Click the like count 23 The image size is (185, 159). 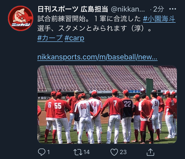(x=123, y=152)
